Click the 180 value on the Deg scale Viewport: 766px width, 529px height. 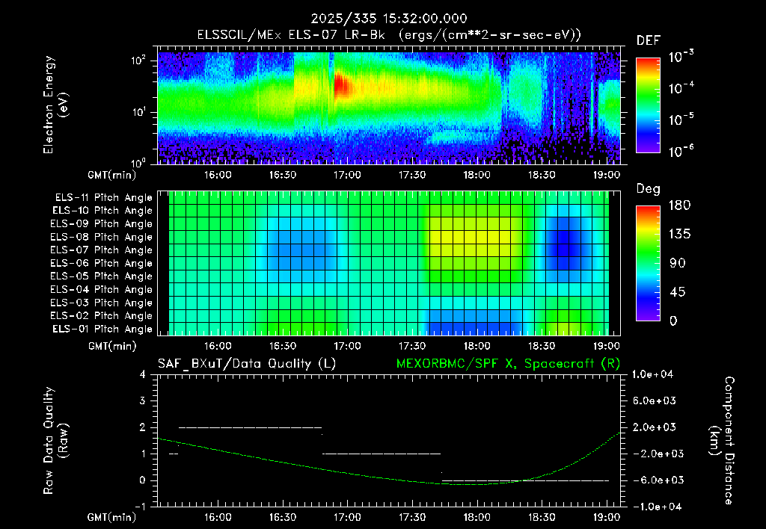click(x=679, y=205)
